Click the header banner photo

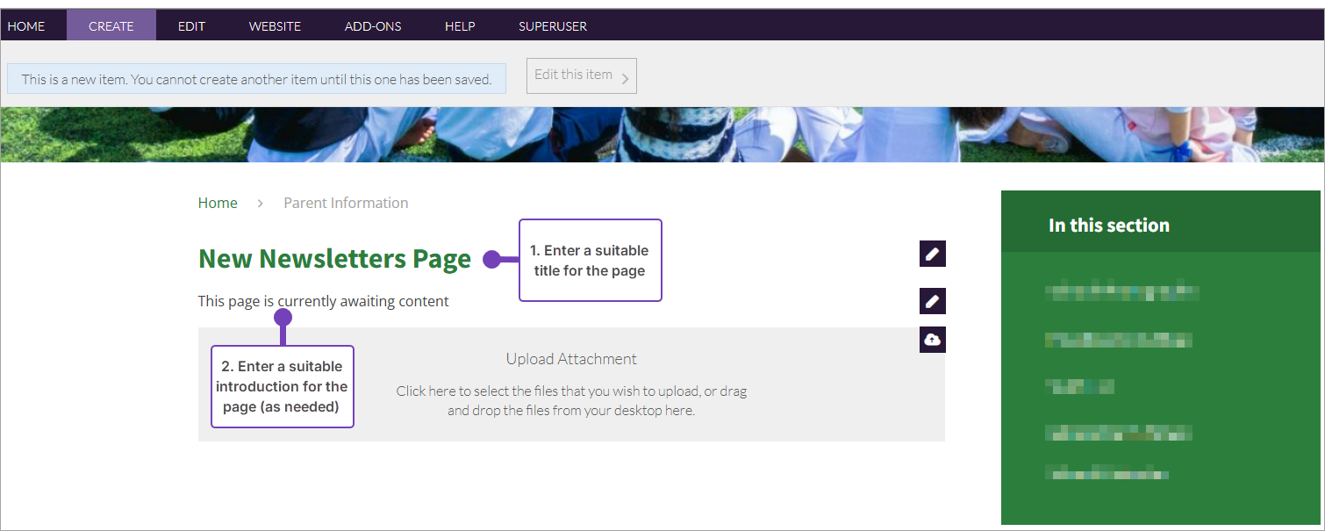[x=662, y=134]
